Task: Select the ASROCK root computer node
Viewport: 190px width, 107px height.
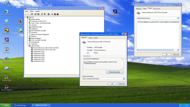Action: (x=31, y=17)
